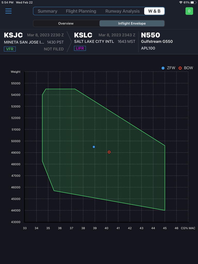
Task: Tap the VFR weather badge for KSJC
Action: 10,49
